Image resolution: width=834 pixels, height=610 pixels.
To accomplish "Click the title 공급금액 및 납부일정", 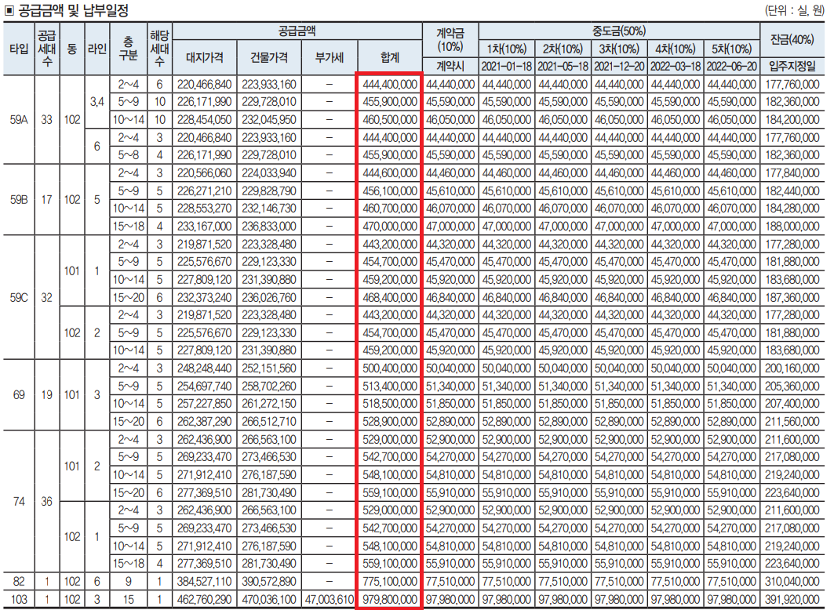I will [x=74, y=10].
